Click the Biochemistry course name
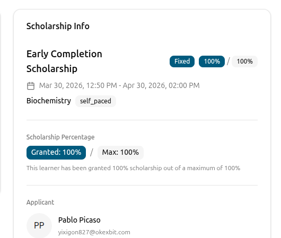 [x=49, y=101]
